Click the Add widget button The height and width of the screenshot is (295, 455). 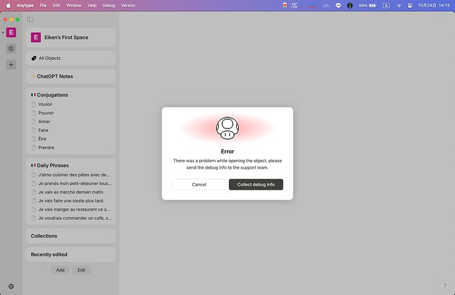click(x=61, y=270)
